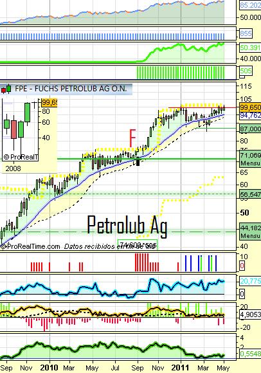Click the red F annotation on chart

(132, 138)
